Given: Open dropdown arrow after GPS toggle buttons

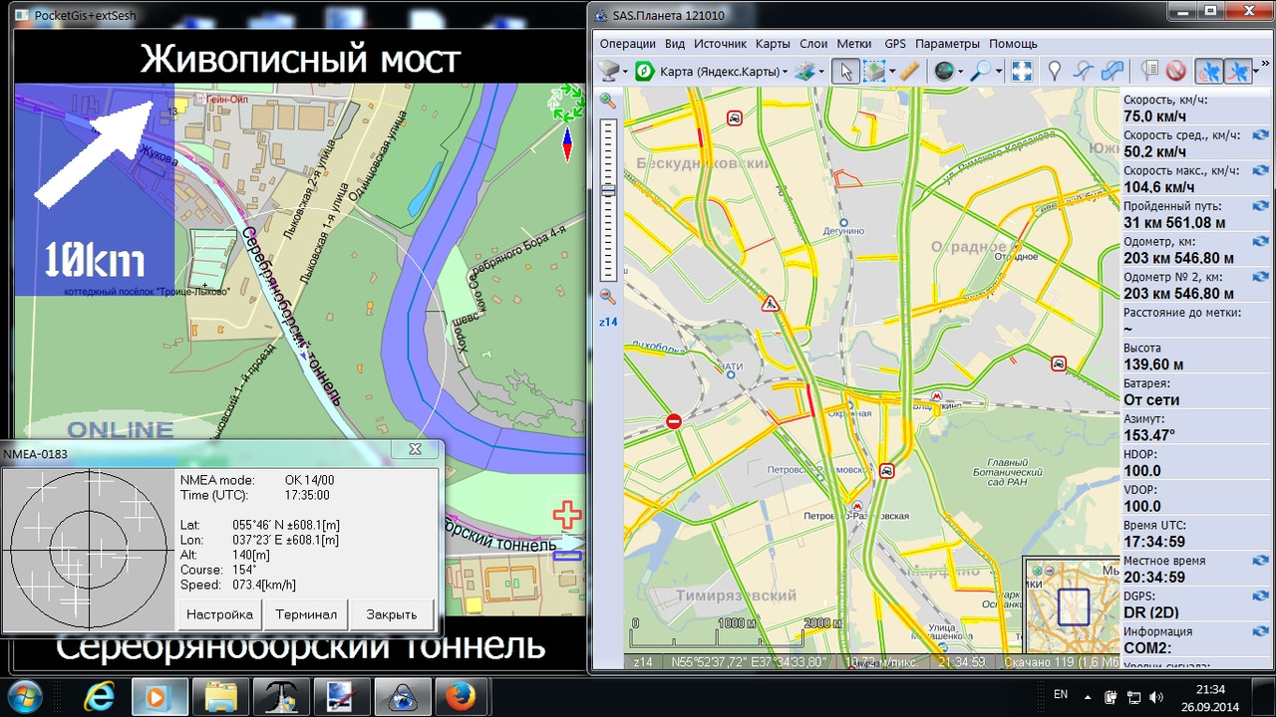Looking at the screenshot, I should (1256, 72).
